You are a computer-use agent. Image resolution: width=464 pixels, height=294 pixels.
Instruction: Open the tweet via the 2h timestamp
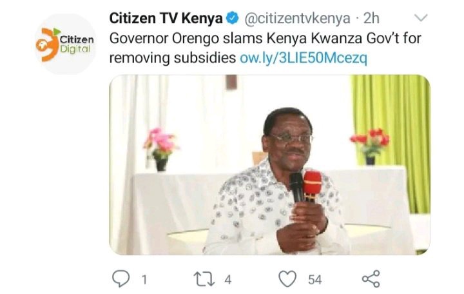(x=371, y=18)
